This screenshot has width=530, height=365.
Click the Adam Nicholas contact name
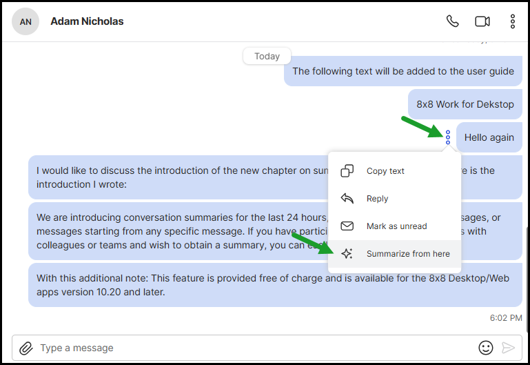point(87,21)
